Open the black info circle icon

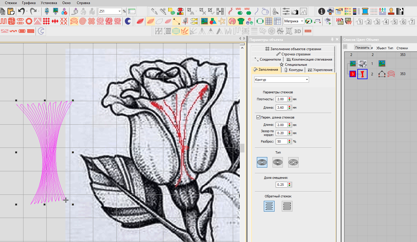[321, 11]
